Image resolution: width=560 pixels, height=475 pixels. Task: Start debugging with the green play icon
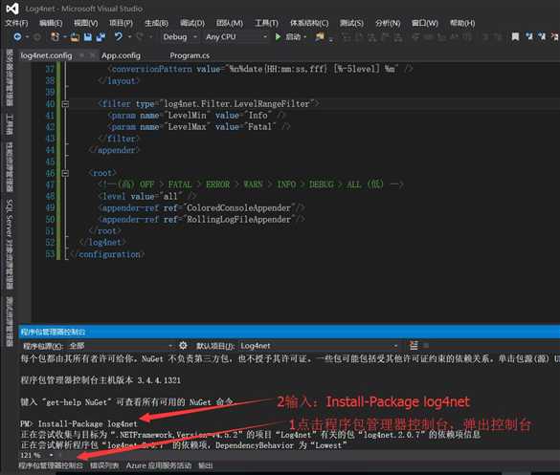(x=278, y=36)
